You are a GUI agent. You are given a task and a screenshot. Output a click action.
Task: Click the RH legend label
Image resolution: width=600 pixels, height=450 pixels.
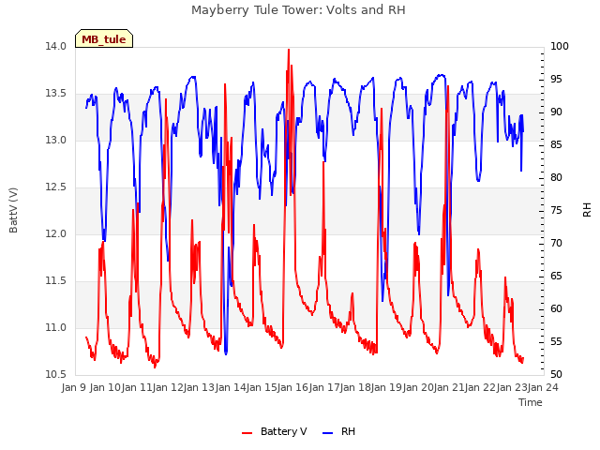[x=348, y=431]
